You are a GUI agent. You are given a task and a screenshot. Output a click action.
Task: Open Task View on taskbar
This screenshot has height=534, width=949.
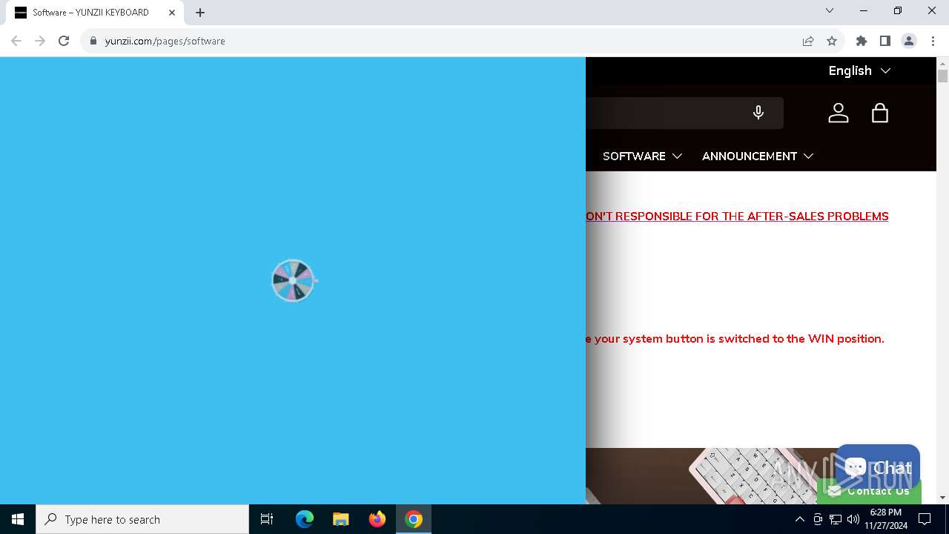click(x=267, y=519)
